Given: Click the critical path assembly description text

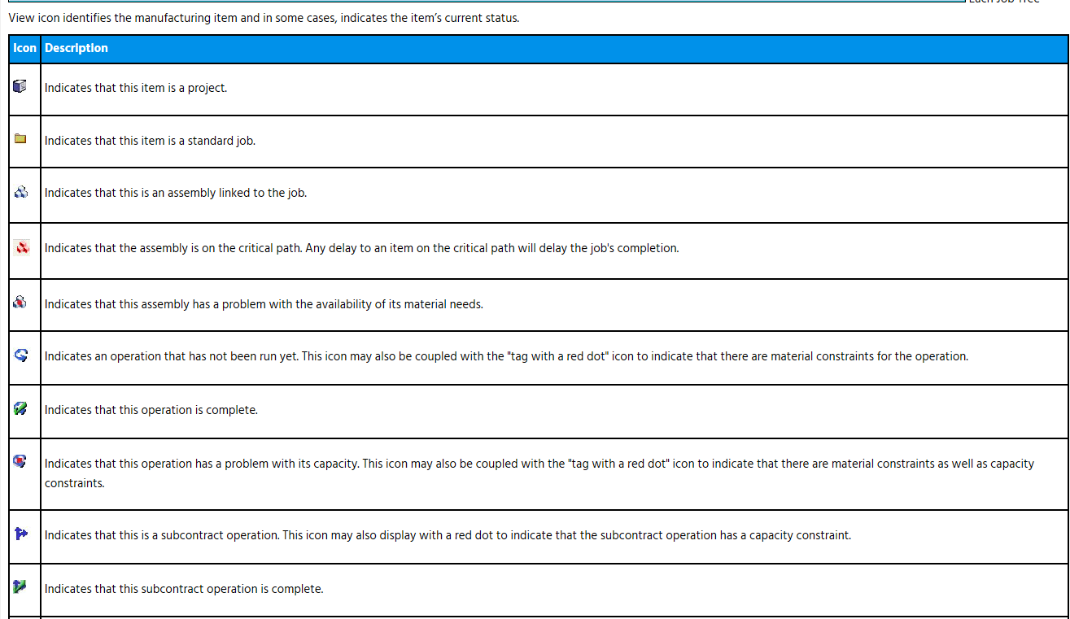Looking at the screenshot, I should [361, 248].
